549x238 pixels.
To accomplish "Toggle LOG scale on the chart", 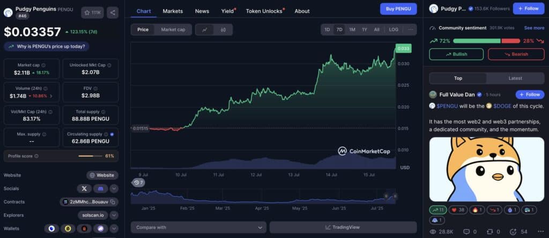I will click(x=394, y=30).
